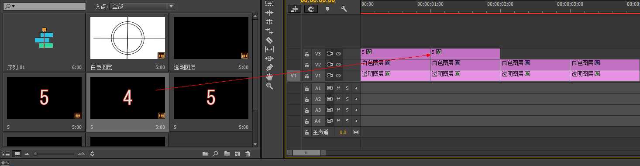Toggle sync lock on track A1

click(x=330, y=88)
